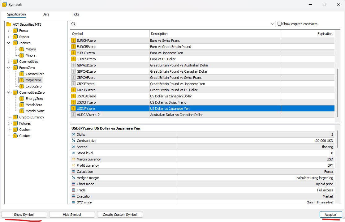Open the search box dropdown arrow
Screen dimensions: 345x222
point(272,24)
